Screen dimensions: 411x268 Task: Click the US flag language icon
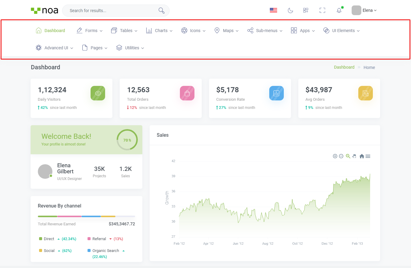point(273,11)
